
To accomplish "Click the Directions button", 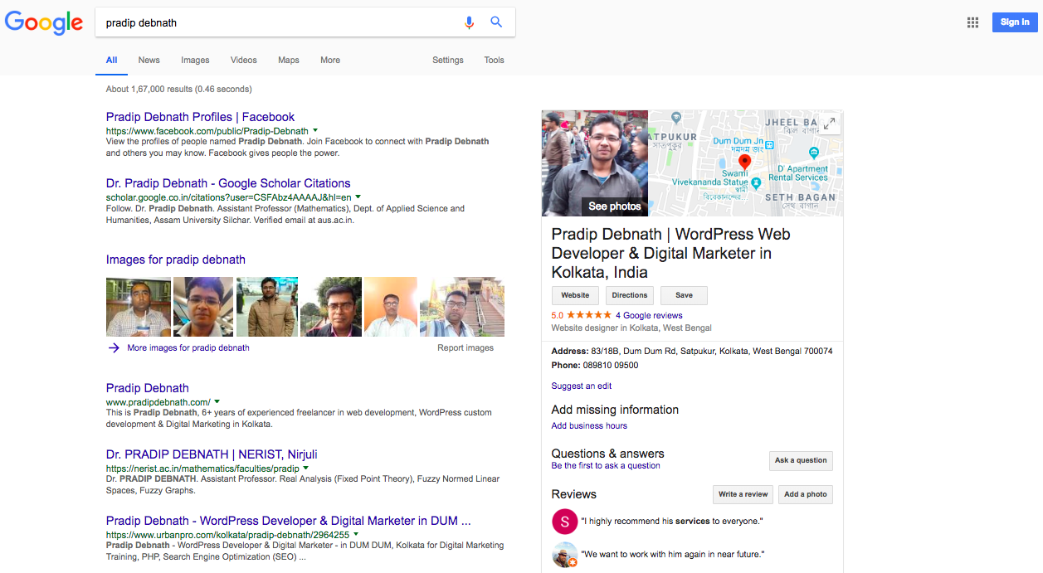I will 630,295.
